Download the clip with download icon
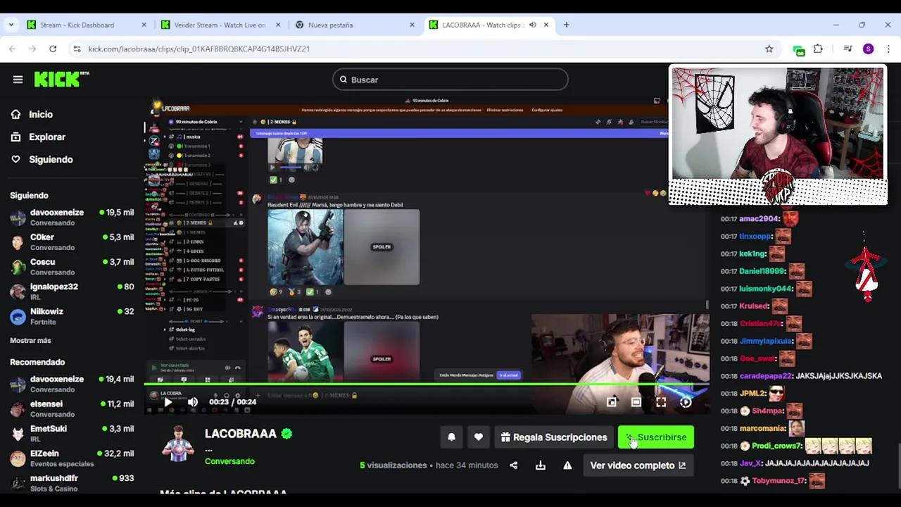Screen dimensions: 901x507 pos(540,465)
